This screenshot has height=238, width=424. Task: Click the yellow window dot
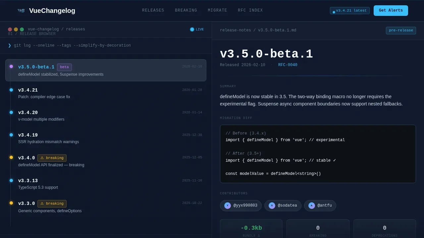pos(16,29)
